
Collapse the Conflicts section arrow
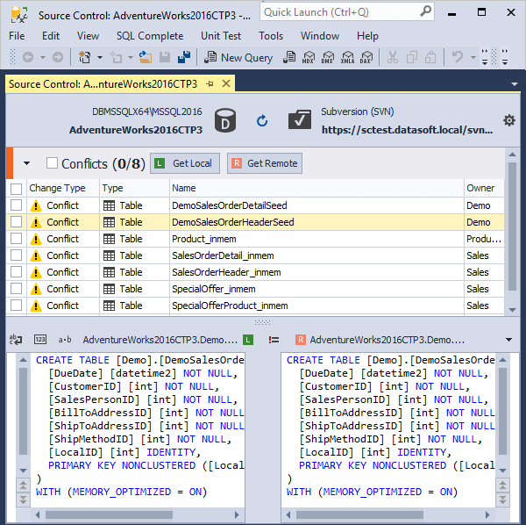point(26,163)
